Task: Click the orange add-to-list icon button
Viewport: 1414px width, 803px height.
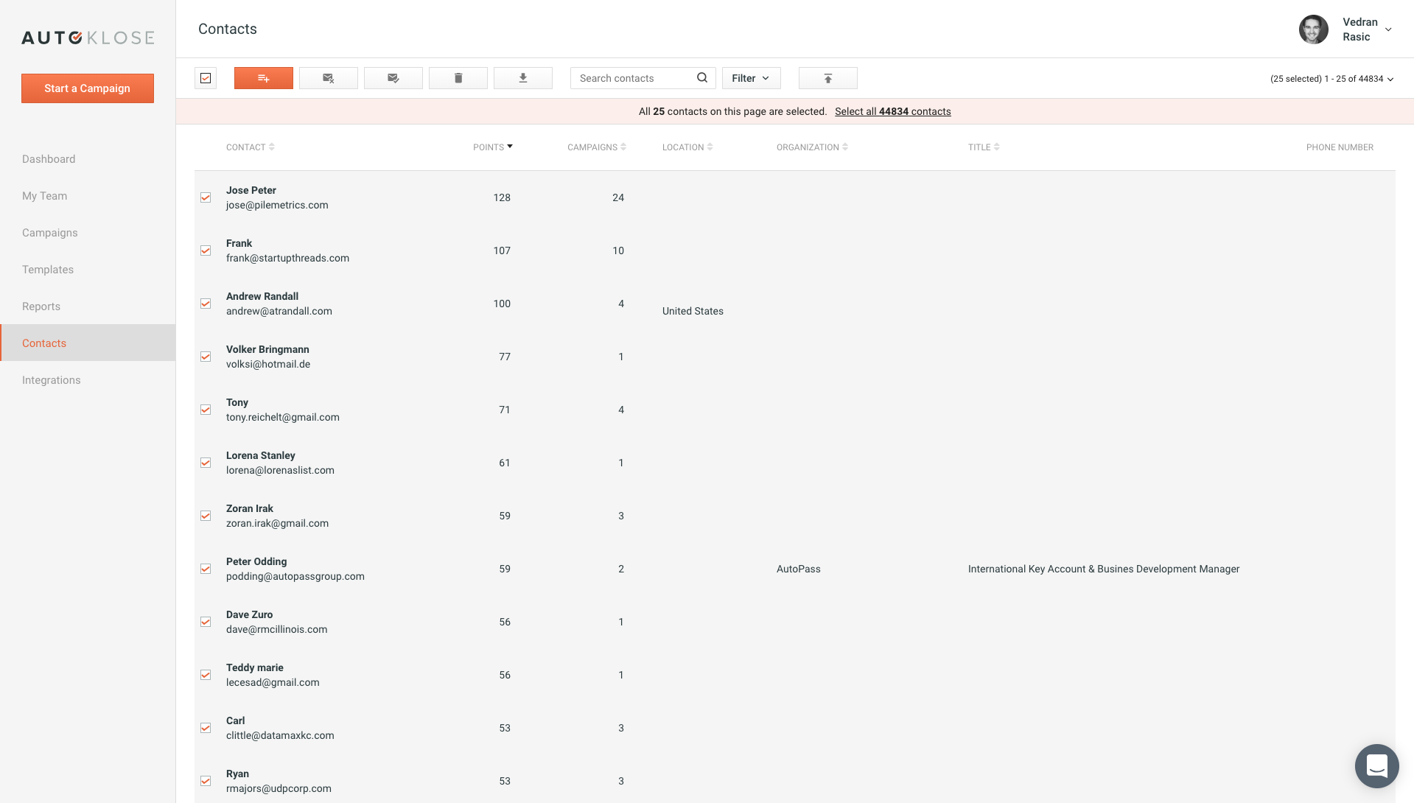Action: click(263, 78)
